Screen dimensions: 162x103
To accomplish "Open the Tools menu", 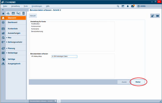I will pos(26,6).
